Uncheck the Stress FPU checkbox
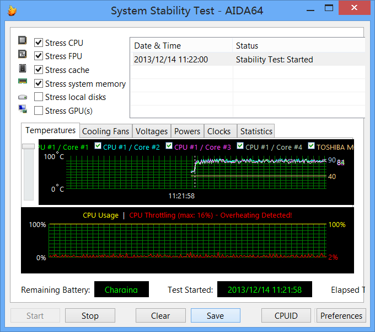375x332 pixels. point(39,56)
